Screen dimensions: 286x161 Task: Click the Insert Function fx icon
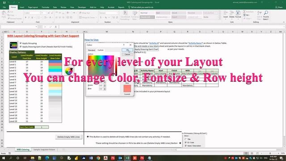click(x=56, y=27)
